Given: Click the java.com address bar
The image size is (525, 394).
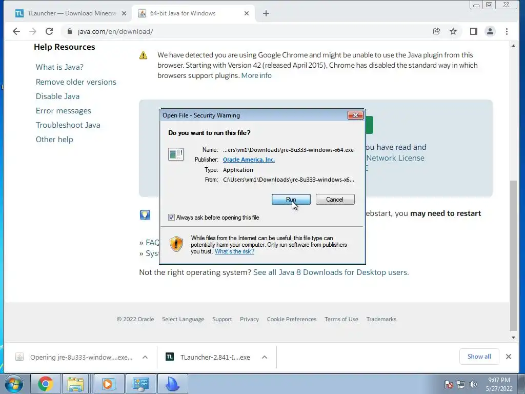Looking at the screenshot, I should tap(248, 31).
